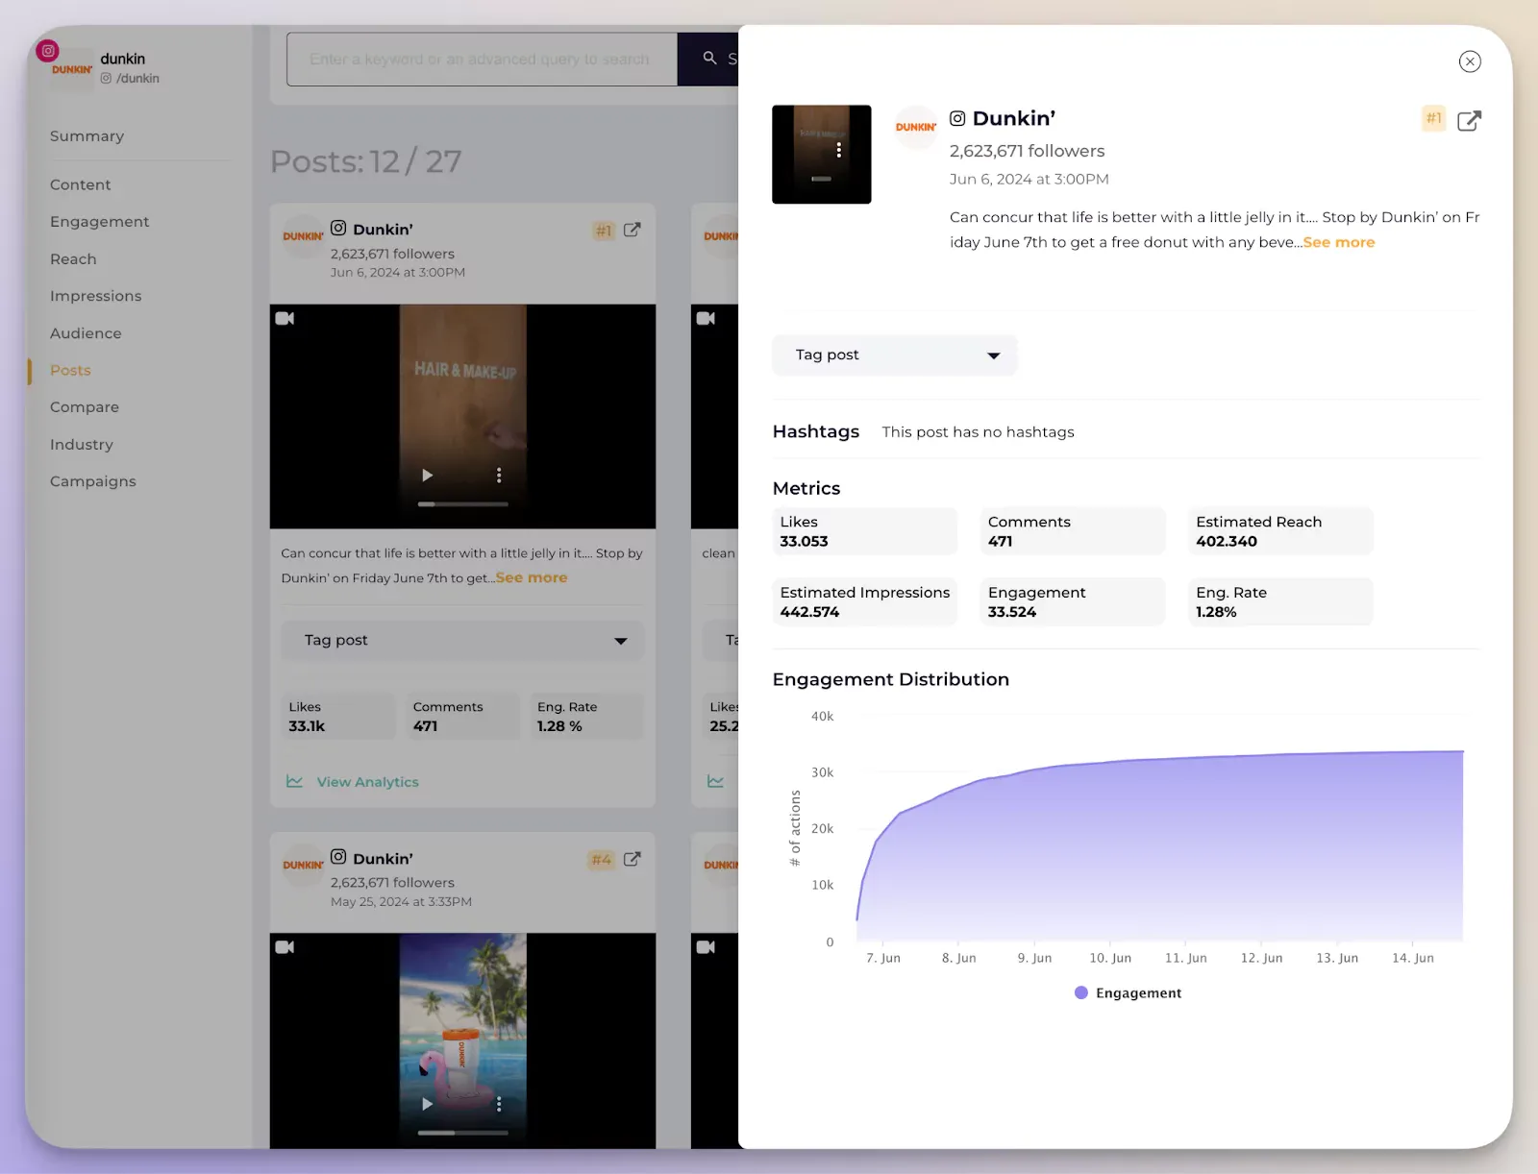Screen dimensions: 1538x1174
Task: Click the Instagram icon next to the Dunkin' heading
Action: (x=957, y=118)
